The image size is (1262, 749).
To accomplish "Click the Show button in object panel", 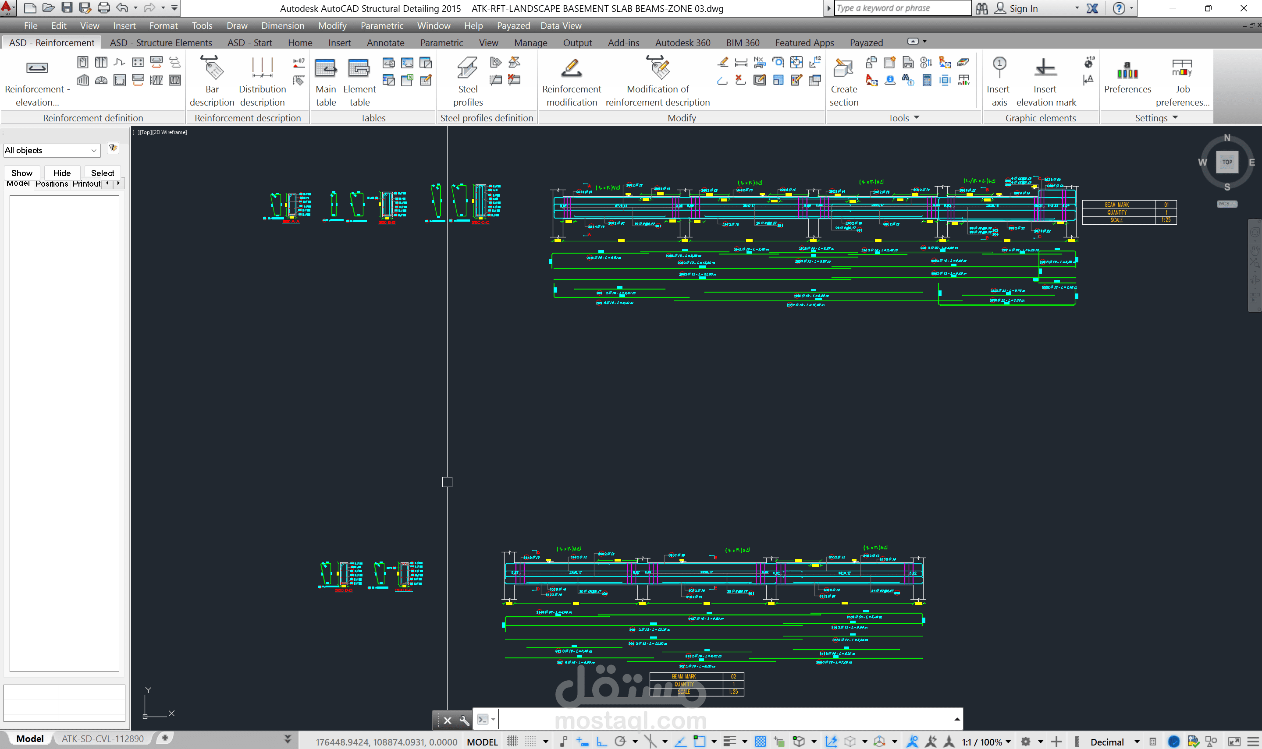I will pyautogui.click(x=22, y=173).
